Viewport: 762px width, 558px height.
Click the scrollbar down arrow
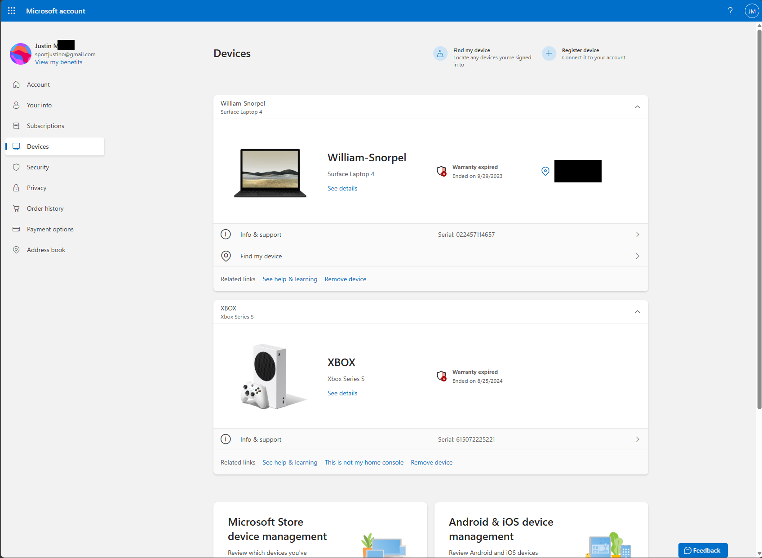tap(759, 554)
